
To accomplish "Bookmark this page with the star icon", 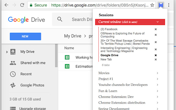I will coord(152,5).
